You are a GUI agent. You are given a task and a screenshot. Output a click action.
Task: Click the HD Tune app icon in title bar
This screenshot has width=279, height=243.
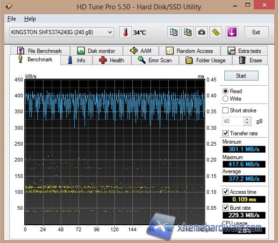8,7
